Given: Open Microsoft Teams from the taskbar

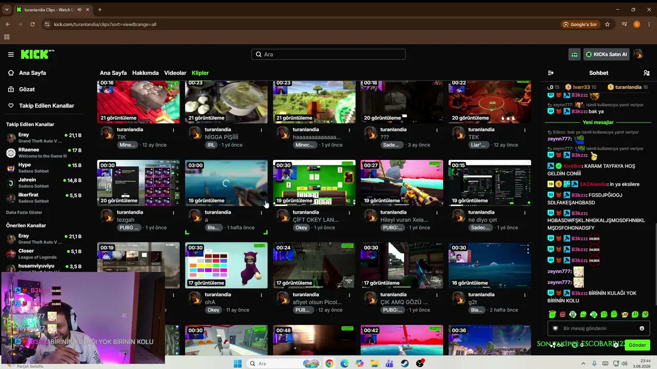Looking at the screenshot, I should (x=390, y=363).
